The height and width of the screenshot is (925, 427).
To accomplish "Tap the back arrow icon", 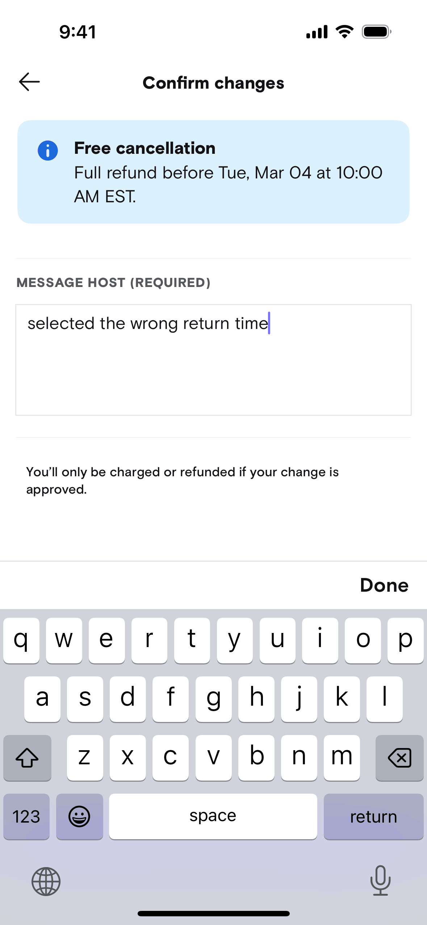I will pyautogui.click(x=29, y=82).
